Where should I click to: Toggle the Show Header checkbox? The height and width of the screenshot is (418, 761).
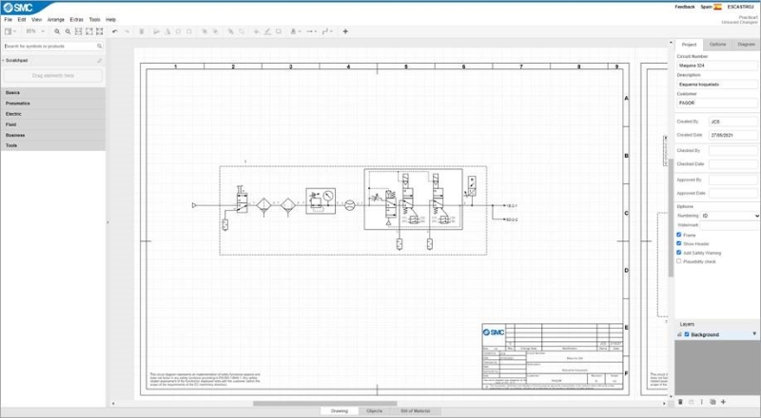click(x=679, y=243)
